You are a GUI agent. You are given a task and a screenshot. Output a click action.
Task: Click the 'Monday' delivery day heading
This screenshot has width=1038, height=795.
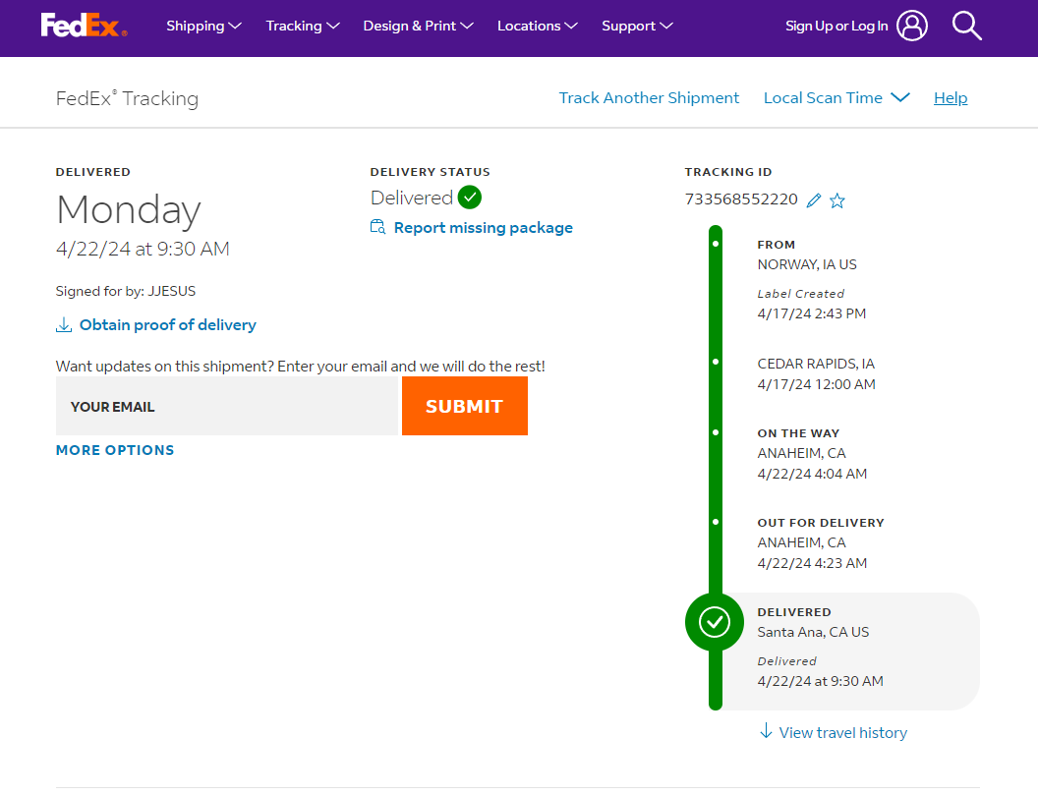pyautogui.click(x=129, y=210)
